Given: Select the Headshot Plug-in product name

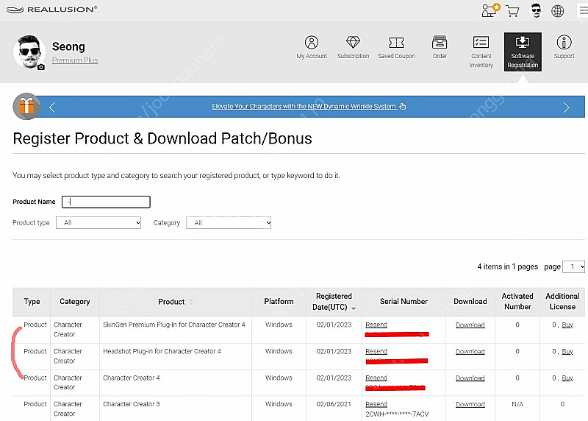Looking at the screenshot, I should [x=162, y=351].
